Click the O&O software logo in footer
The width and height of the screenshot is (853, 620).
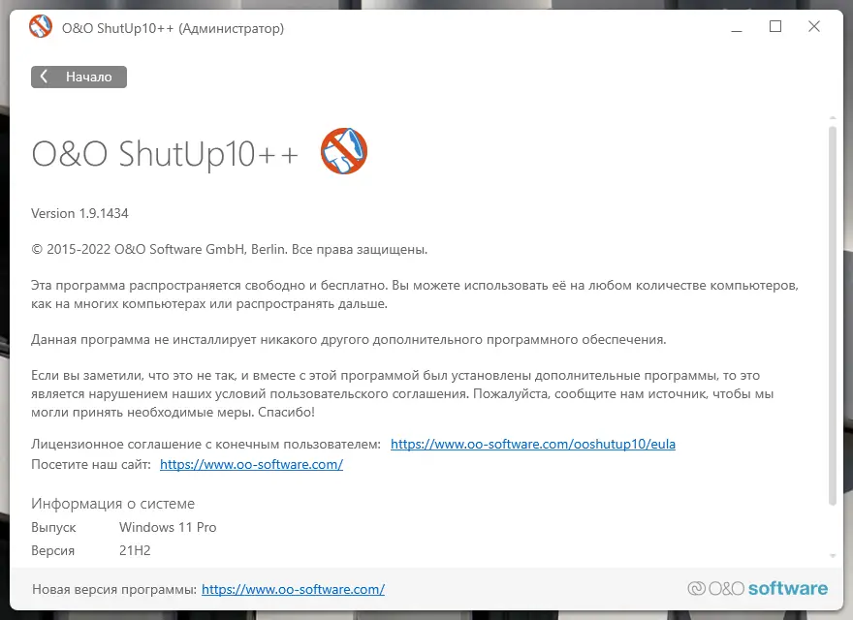(758, 588)
